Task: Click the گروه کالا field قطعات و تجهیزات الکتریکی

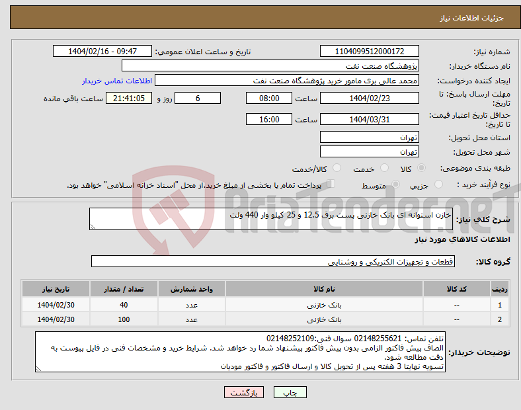Action: 273,261
